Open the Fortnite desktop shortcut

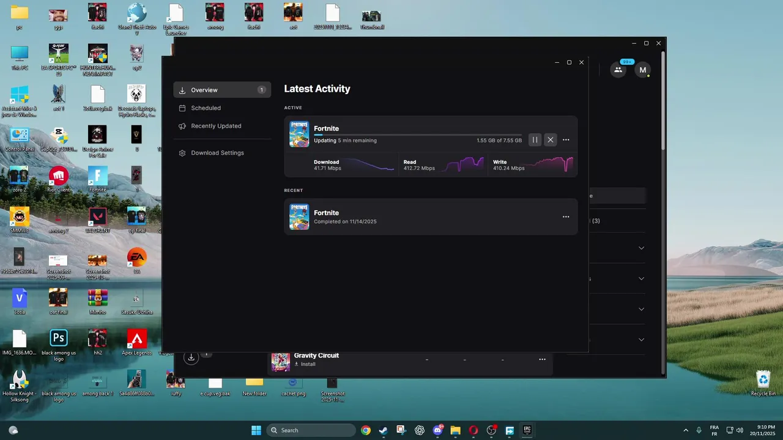click(x=97, y=179)
